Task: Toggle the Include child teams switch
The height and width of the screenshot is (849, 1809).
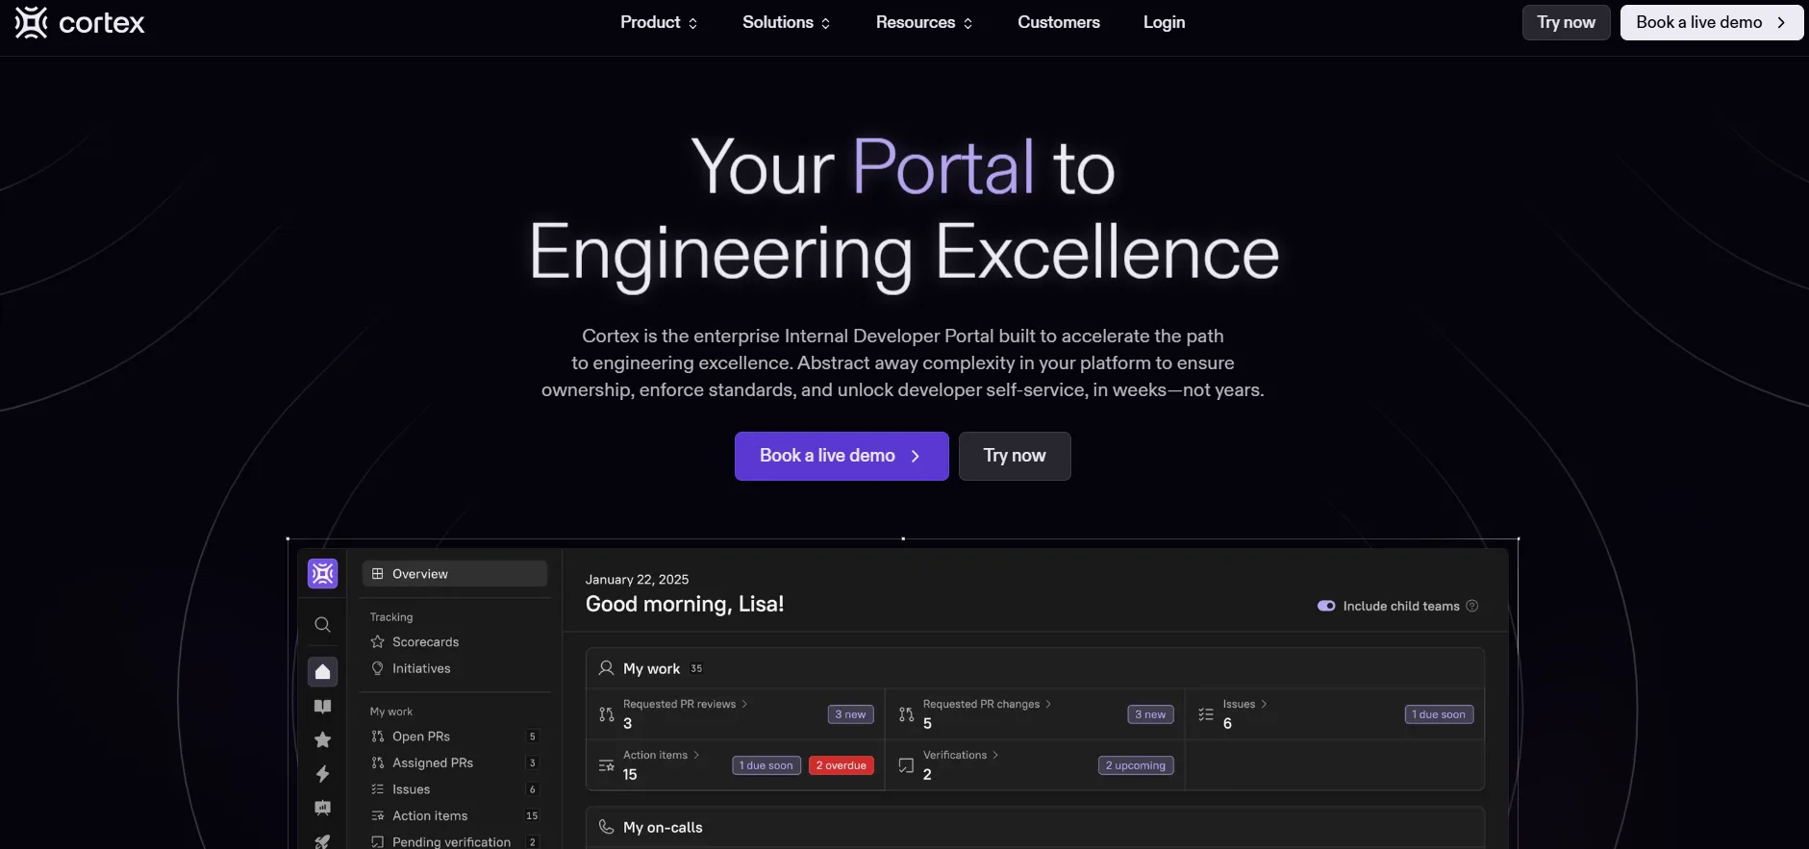Action: pyautogui.click(x=1326, y=606)
